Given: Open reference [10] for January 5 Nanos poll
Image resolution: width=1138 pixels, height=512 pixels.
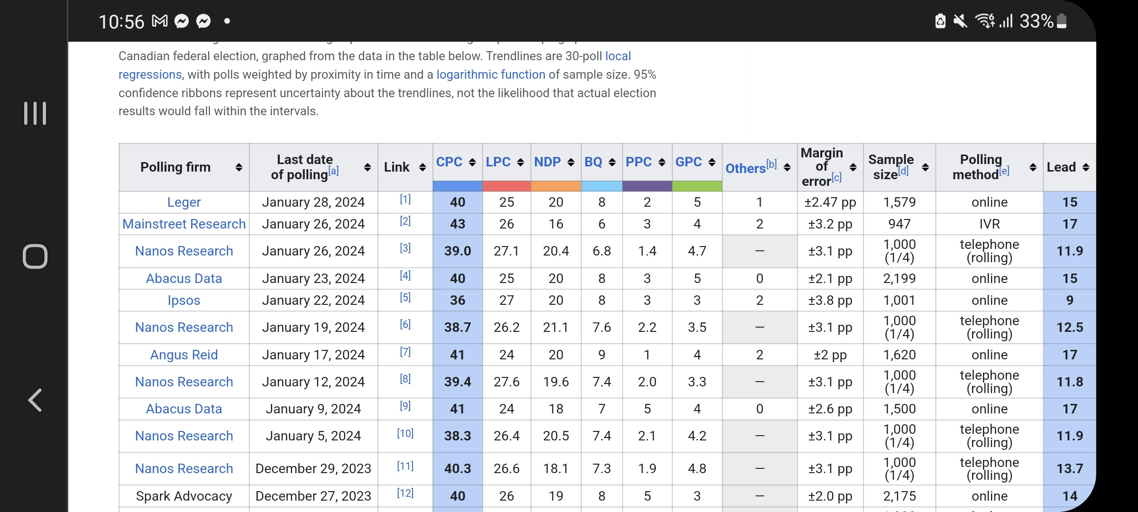Looking at the screenshot, I should click(405, 433).
